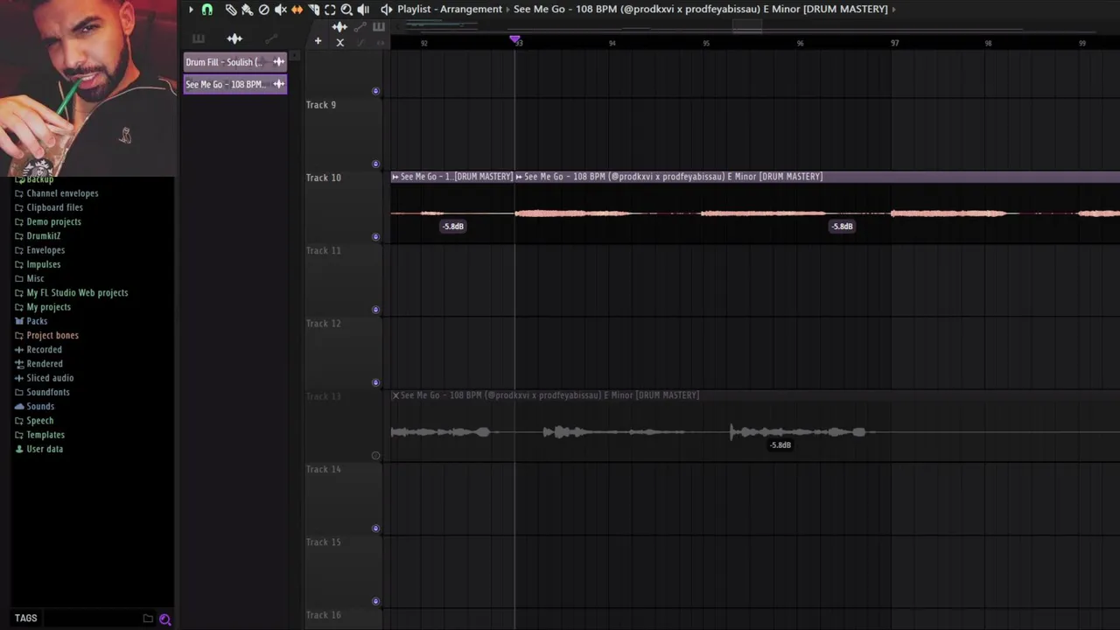The height and width of the screenshot is (630, 1120).
Task: Click waveform icon on Drum Fill clip
Action: pyautogui.click(x=278, y=62)
